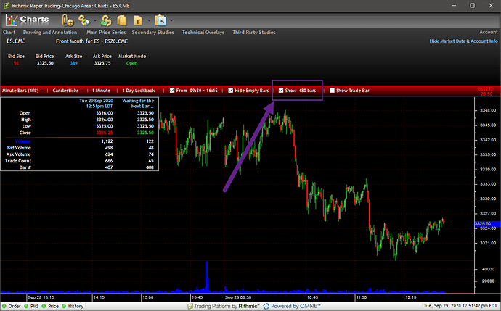Screen dimensions: 501x311
Task: Click the Ask Price value 3325.75
Action: coord(102,63)
